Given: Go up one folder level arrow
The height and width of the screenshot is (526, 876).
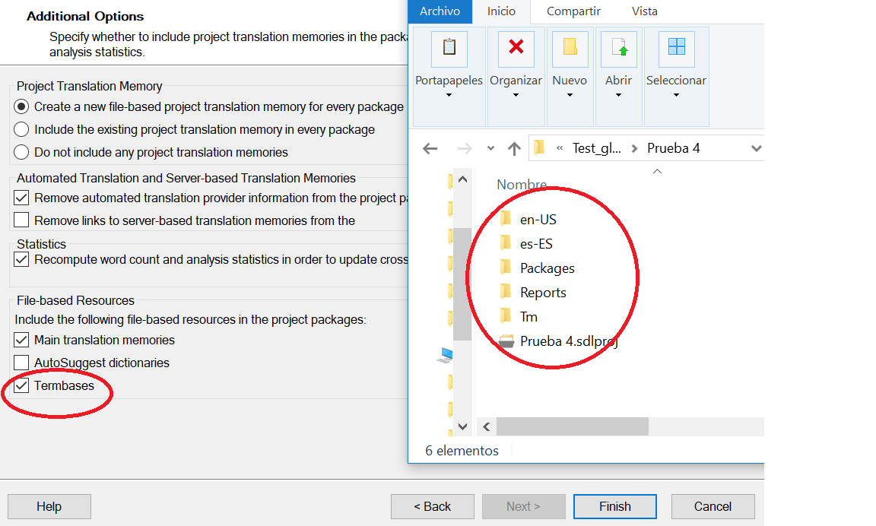Looking at the screenshot, I should (514, 148).
